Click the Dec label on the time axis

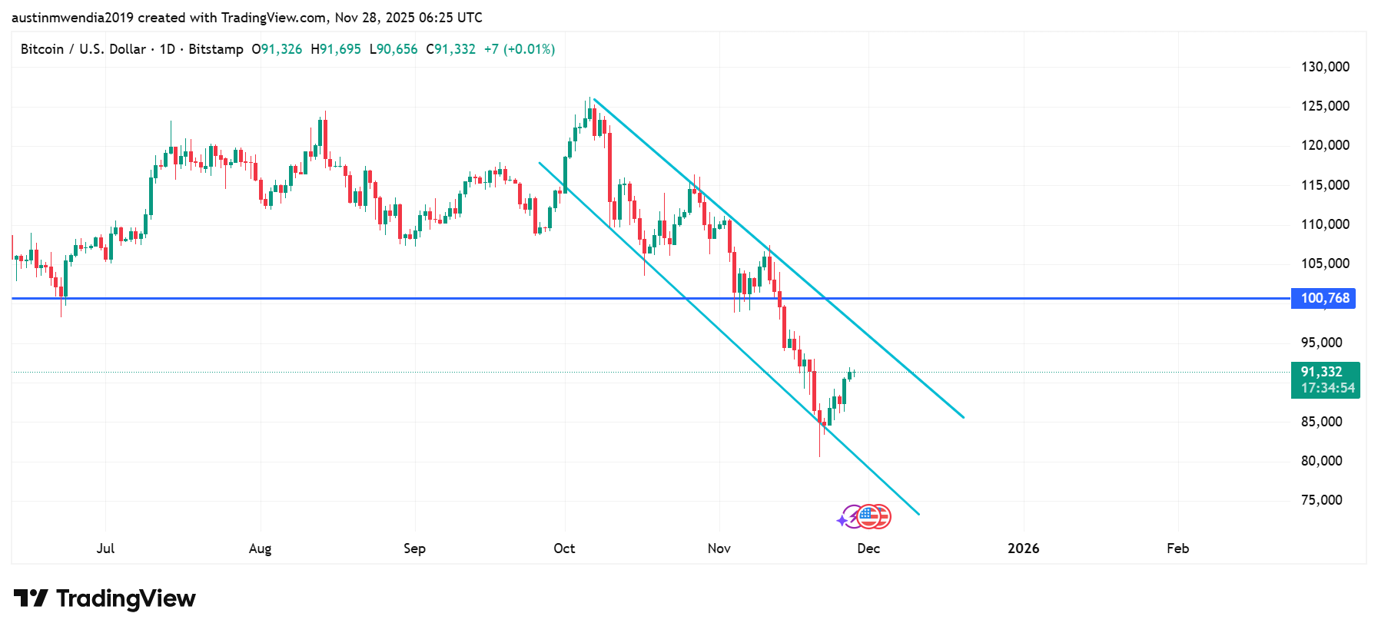click(868, 548)
